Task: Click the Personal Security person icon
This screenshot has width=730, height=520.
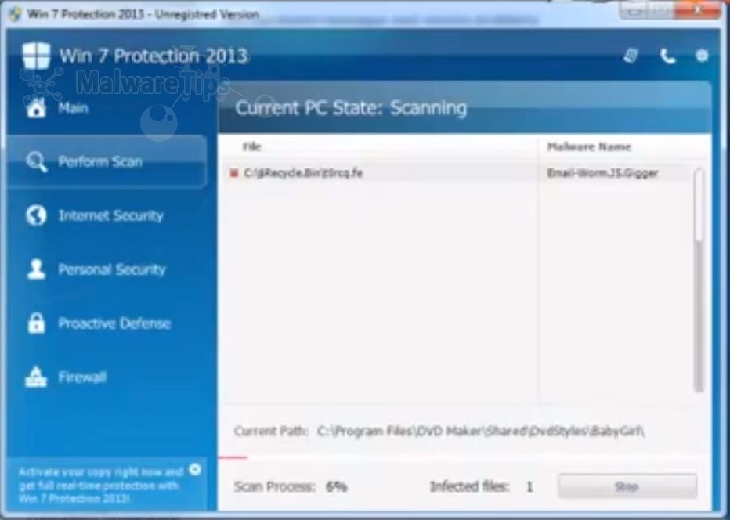Action: tap(36, 269)
